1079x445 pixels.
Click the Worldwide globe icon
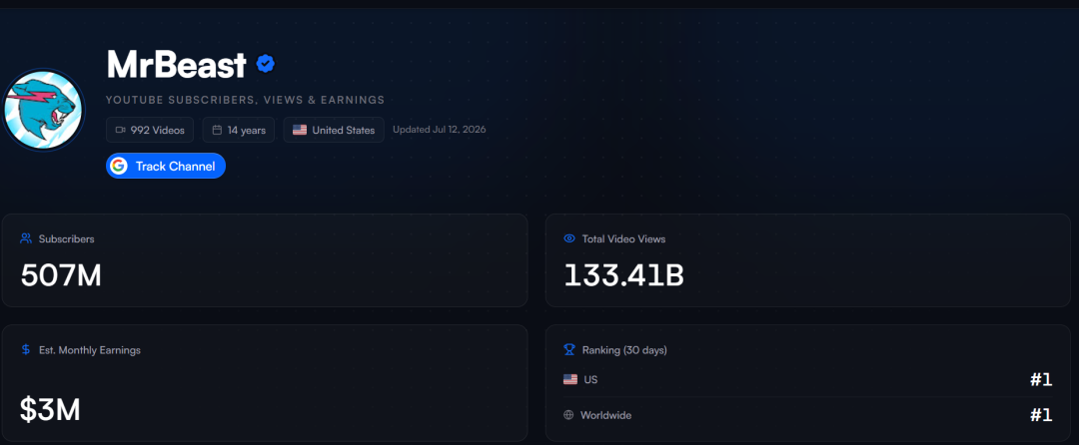tap(568, 415)
